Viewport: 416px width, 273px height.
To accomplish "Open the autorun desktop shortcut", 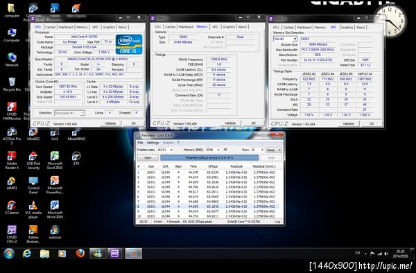I will 55,232.
